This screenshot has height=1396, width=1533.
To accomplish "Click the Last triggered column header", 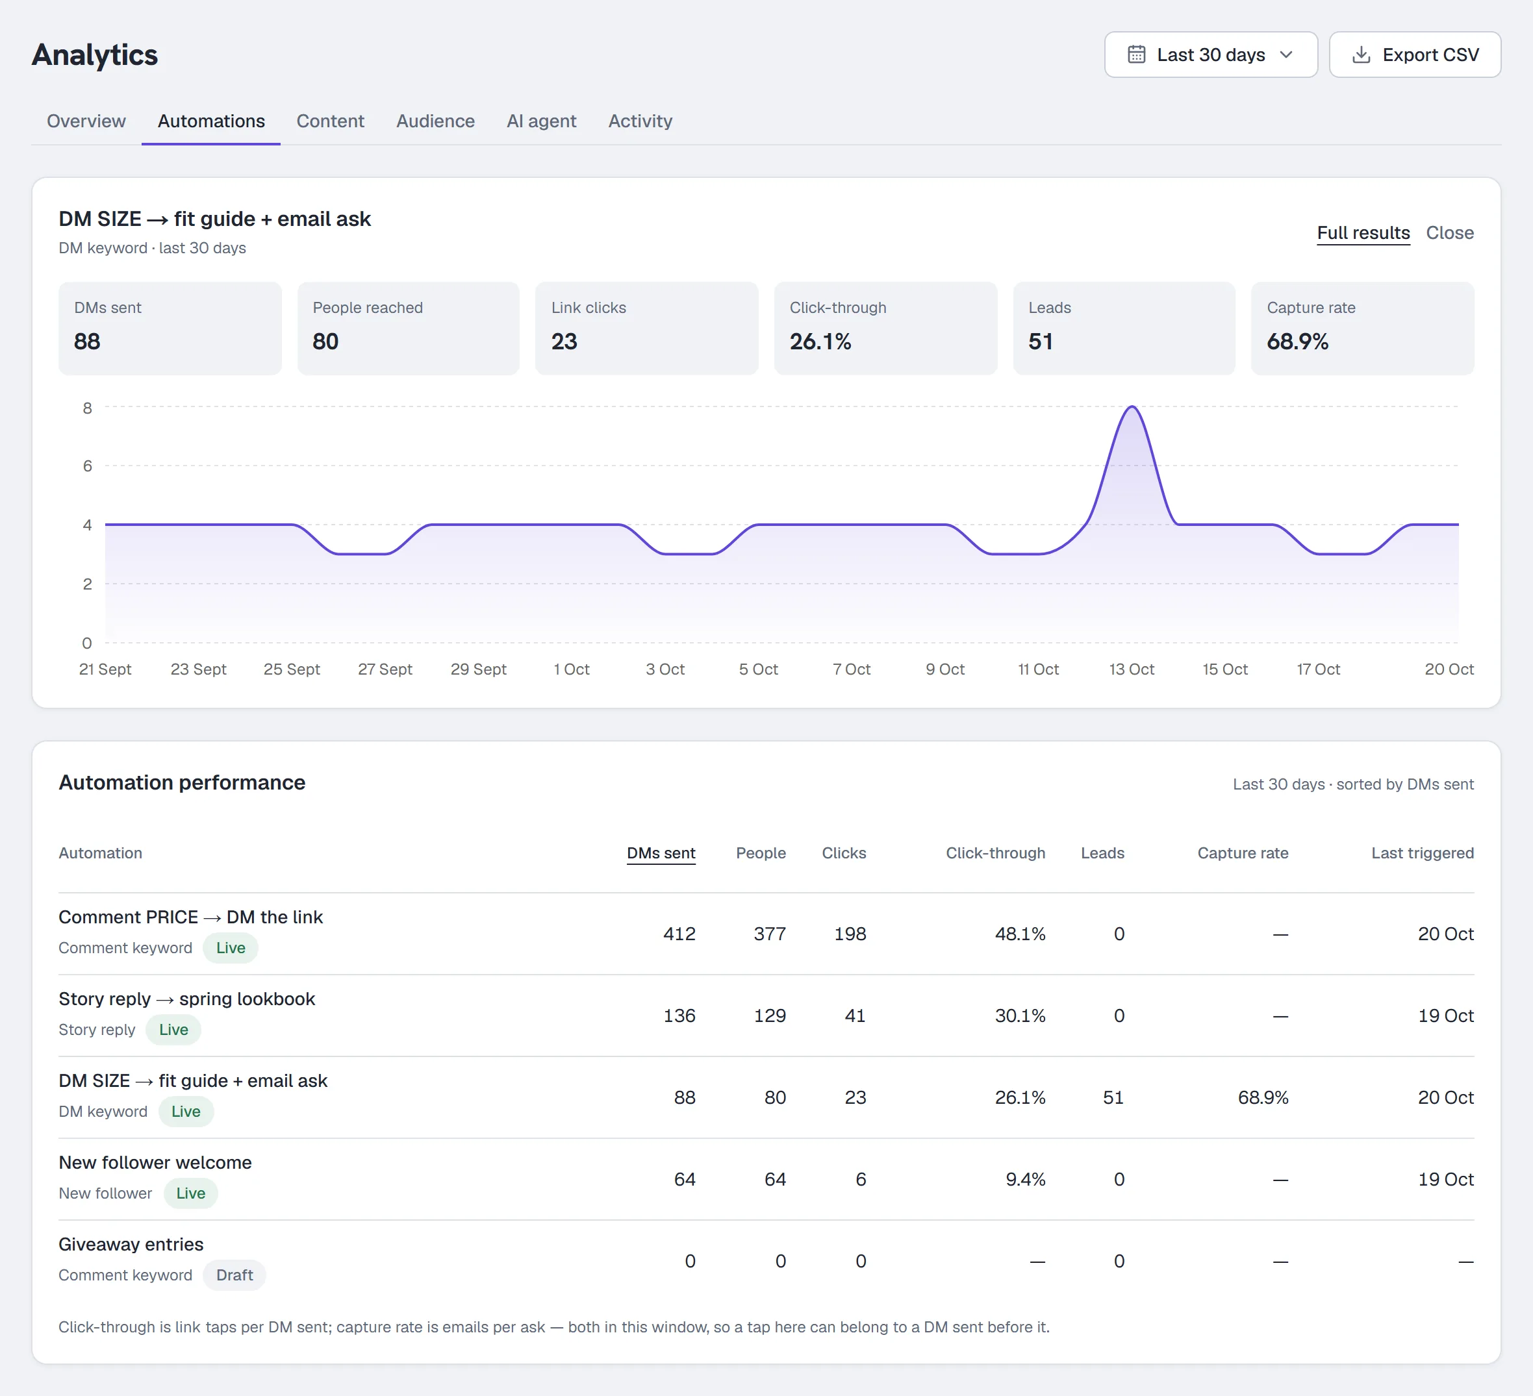I will (x=1422, y=853).
